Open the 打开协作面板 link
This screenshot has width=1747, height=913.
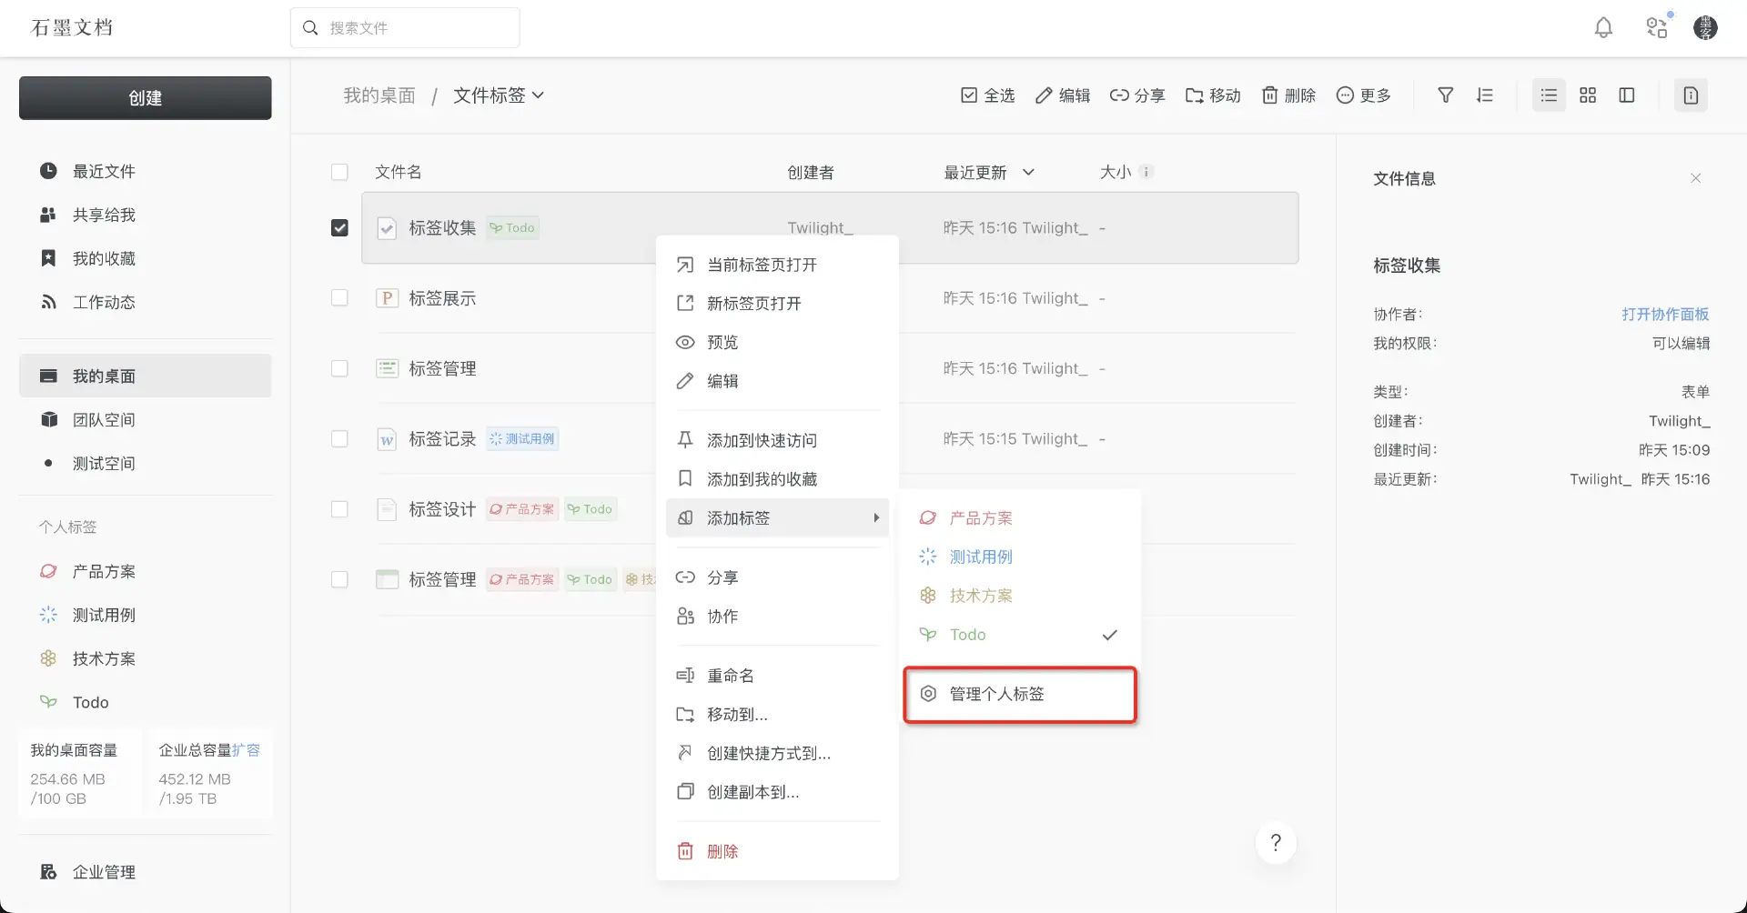[1665, 315]
